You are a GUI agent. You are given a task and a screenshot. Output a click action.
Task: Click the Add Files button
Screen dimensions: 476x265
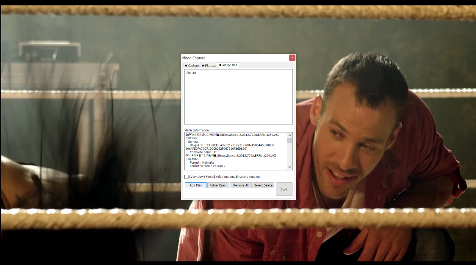196,185
